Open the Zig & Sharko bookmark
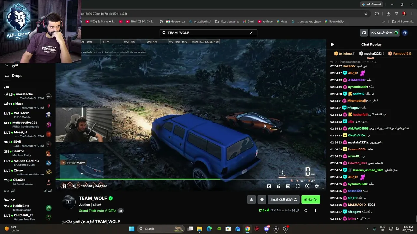The height and width of the screenshot is (234, 417). 101,22
